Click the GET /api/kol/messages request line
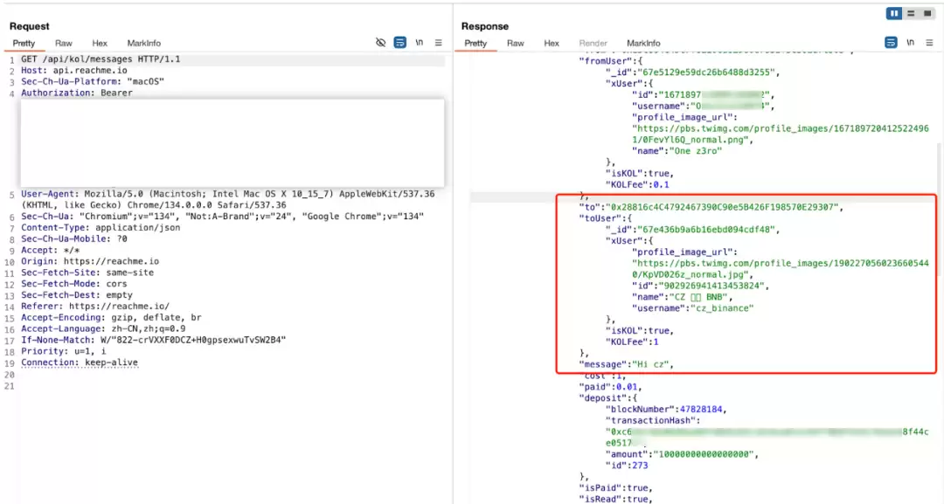Viewport: 944px width, 504px height. (101, 59)
